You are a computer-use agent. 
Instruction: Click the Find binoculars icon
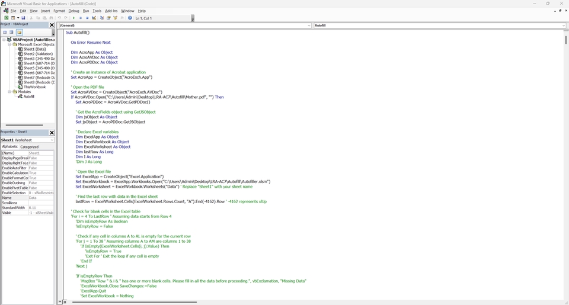[x=51, y=18]
